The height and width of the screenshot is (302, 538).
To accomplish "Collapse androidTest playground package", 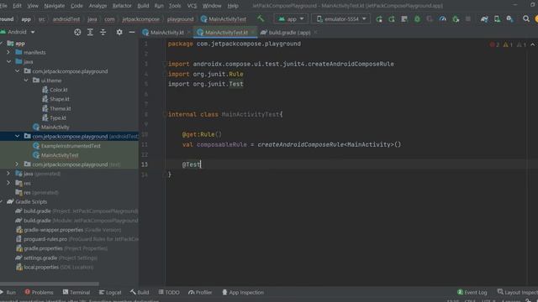I will click(17, 136).
